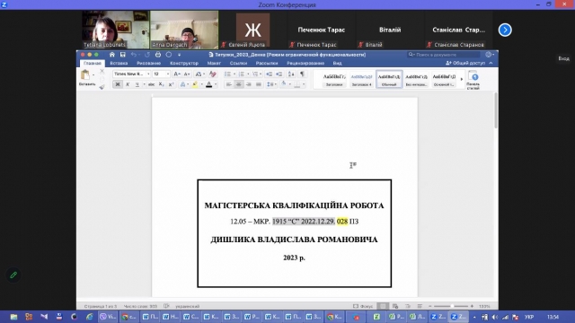
Task: Click the Save icon in Word title bar
Action: (x=123, y=55)
